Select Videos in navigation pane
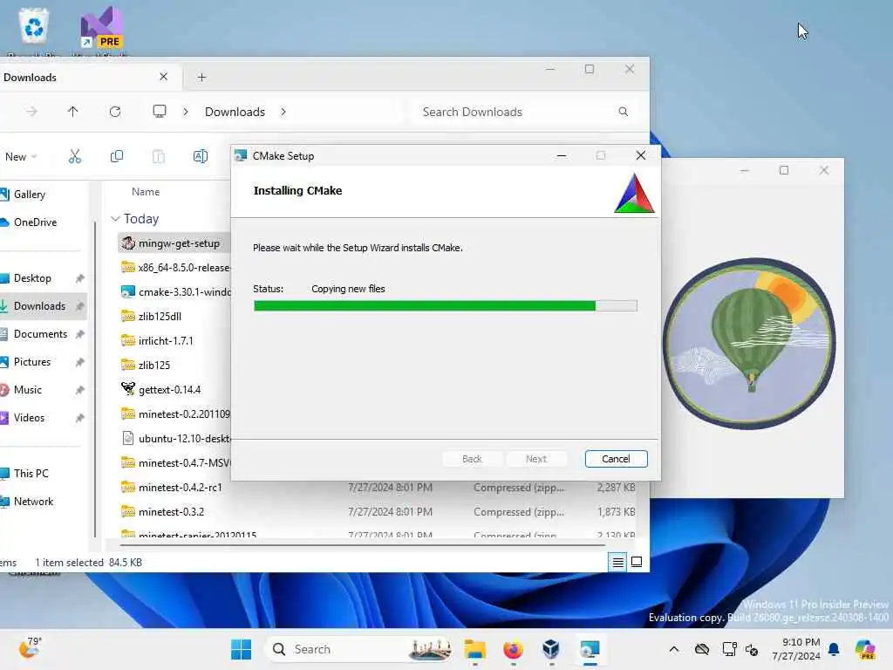 pyautogui.click(x=29, y=418)
